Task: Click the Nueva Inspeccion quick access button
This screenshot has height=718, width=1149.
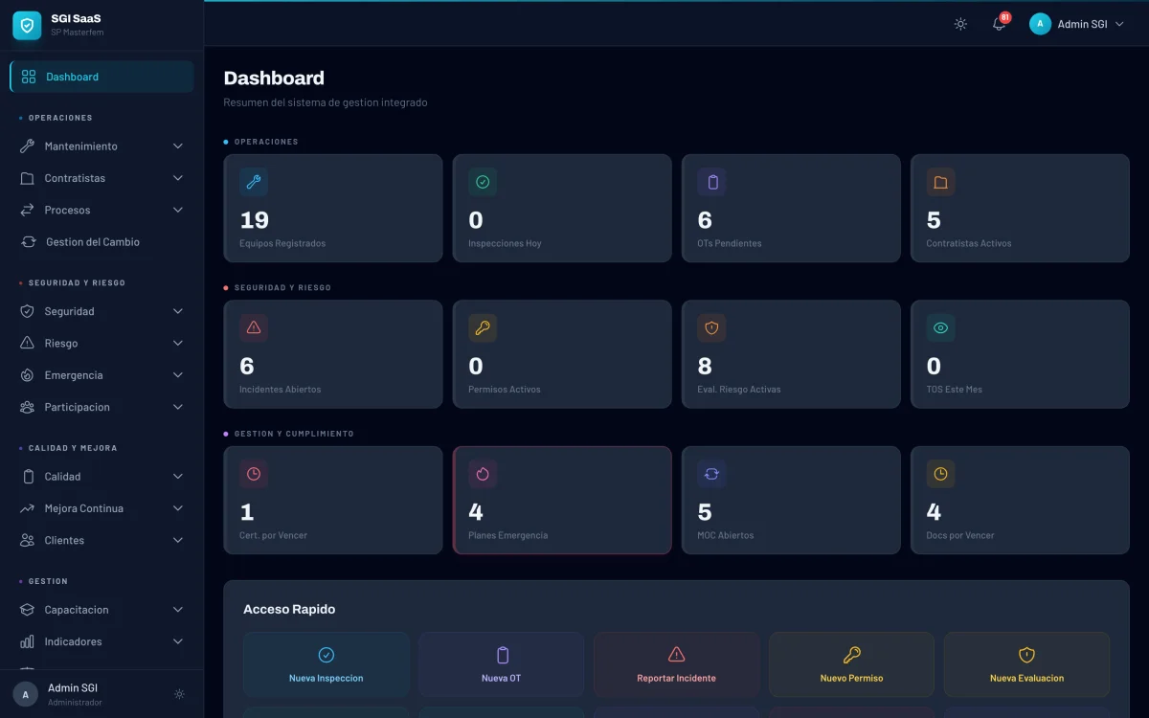Action: 326,663
